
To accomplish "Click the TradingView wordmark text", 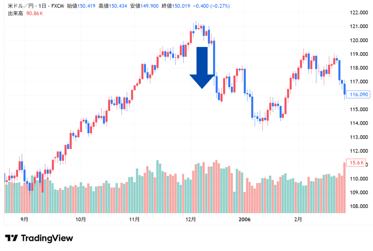I will coord(47,238).
